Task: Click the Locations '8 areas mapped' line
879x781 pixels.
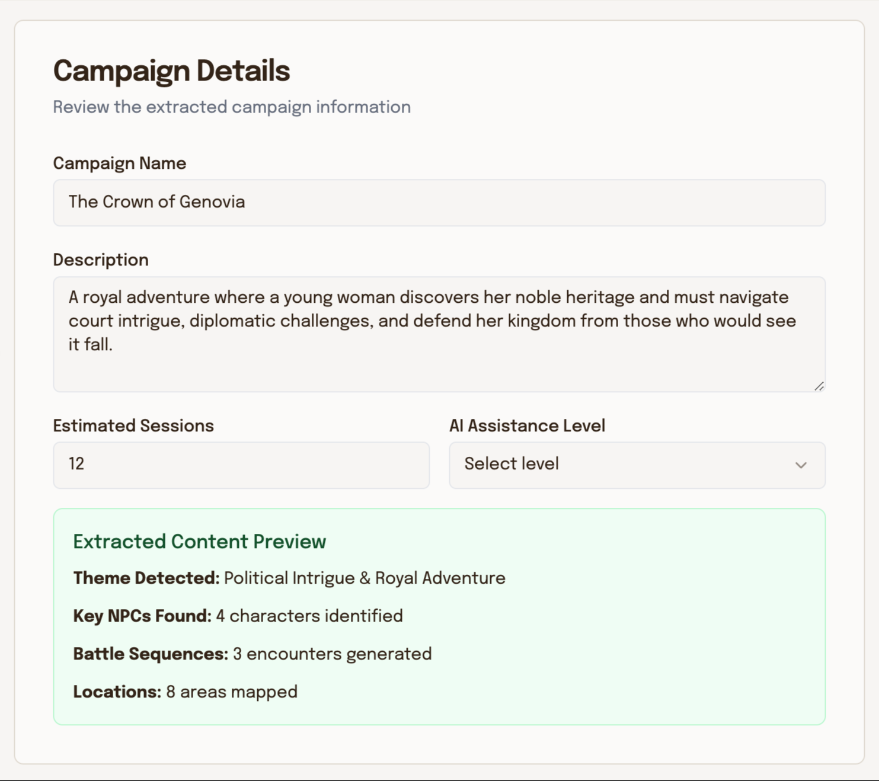Action: point(185,692)
